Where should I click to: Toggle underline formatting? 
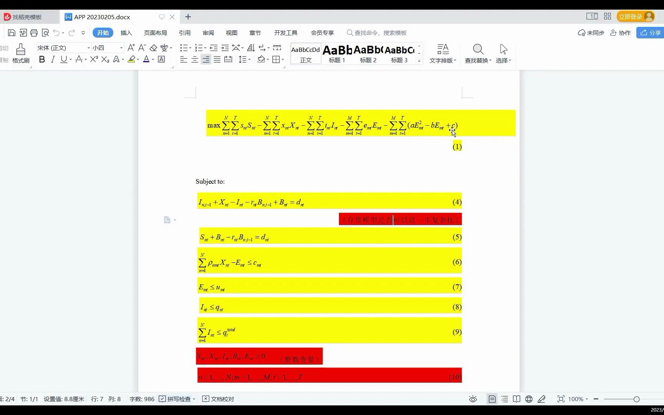[64, 59]
